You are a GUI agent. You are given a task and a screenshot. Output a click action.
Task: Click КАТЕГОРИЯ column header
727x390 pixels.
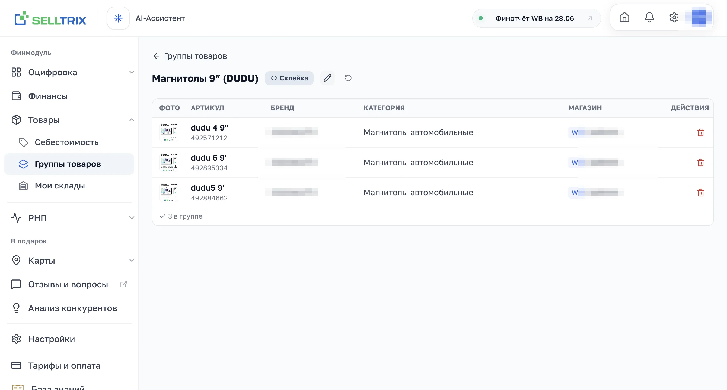pyautogui.click(x=384, y=108)
